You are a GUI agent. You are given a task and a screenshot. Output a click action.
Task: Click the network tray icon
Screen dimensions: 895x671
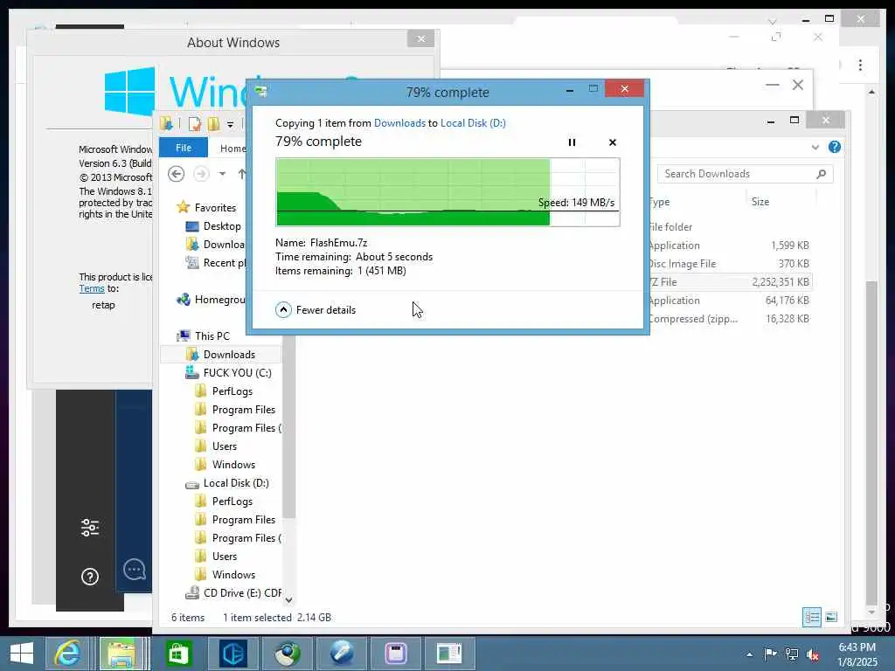pyautogui.click(x=791, y=654)
